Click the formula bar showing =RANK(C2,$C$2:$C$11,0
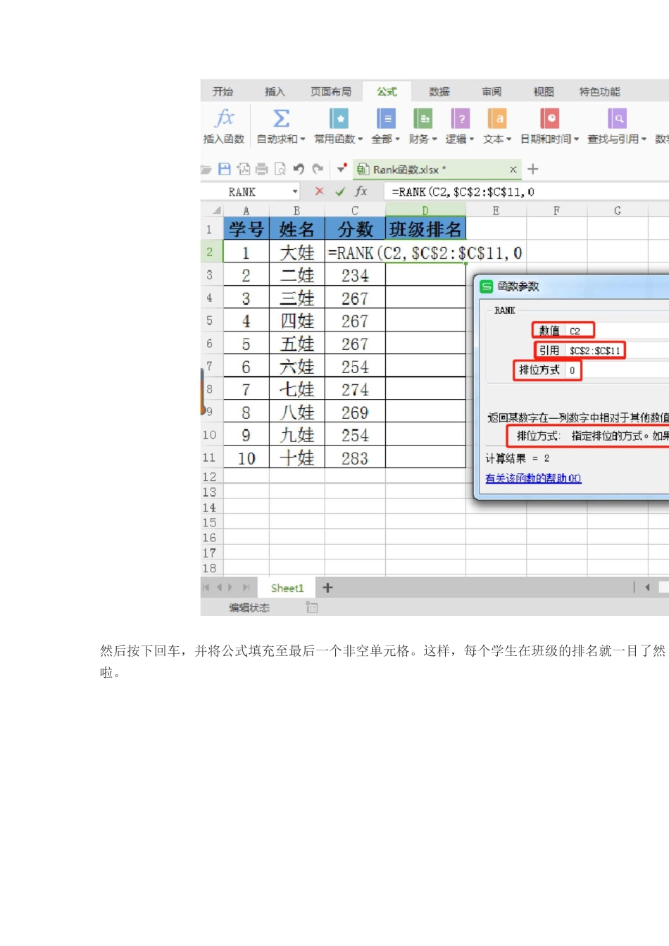 pos(526,191)
